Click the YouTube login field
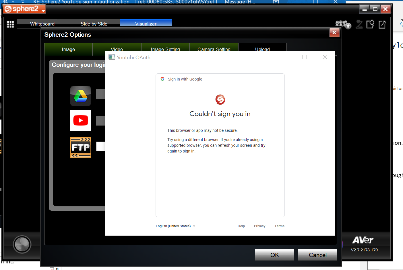This screenshot has width=403, height=270. click(101, 121)
